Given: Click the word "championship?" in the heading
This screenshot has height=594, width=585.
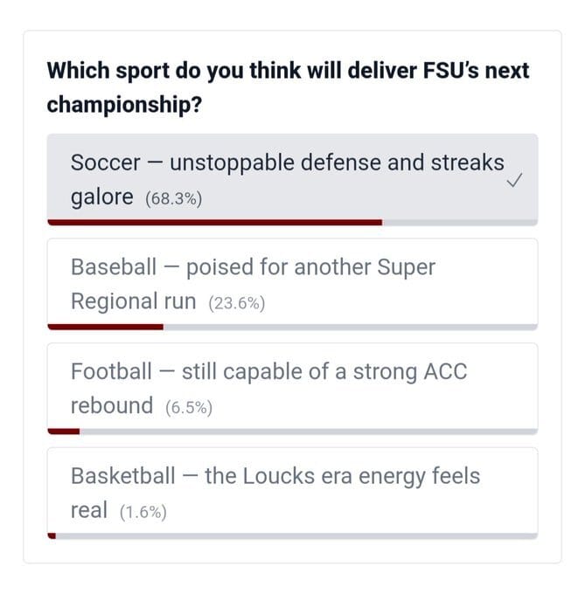Looking at the screenshot, I should tap(123, 105).
